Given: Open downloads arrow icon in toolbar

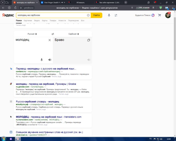Looking at the screenshot, I should click(x=173, y=8).
